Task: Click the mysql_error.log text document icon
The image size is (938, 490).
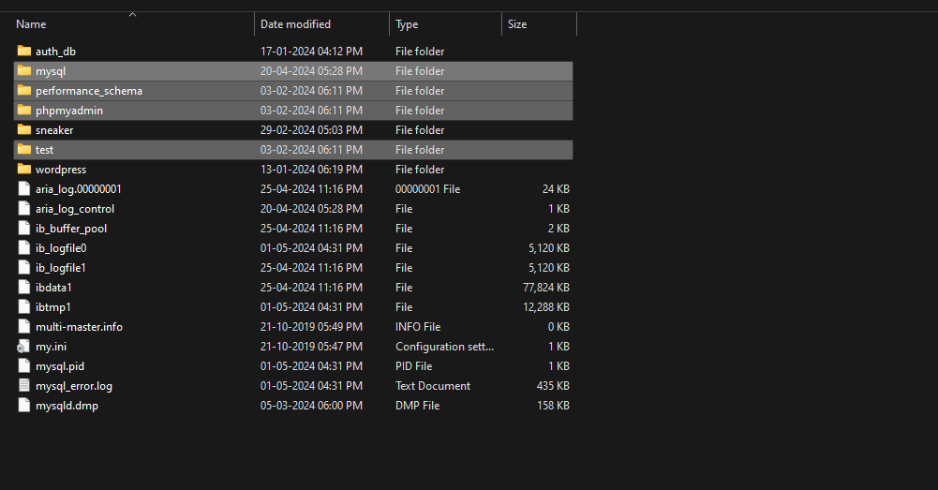Action: [x=24, y=386]
